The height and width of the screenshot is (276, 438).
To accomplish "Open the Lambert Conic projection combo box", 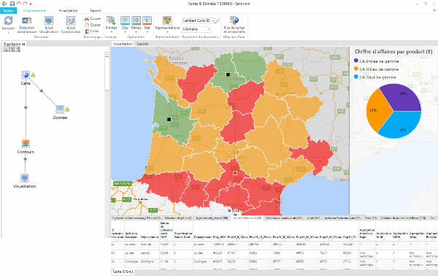I will (x=199, y=20).
